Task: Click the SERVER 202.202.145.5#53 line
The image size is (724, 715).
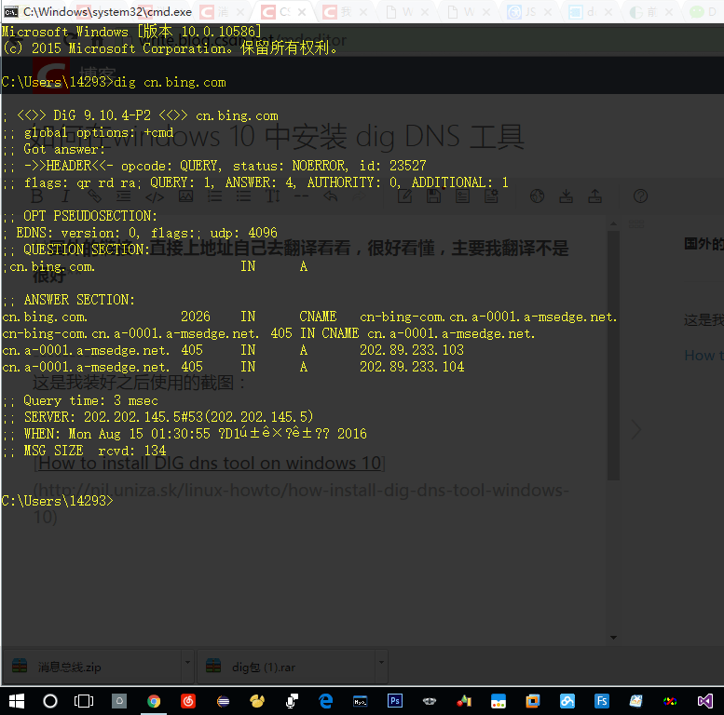Action: (x=158, y=417)
